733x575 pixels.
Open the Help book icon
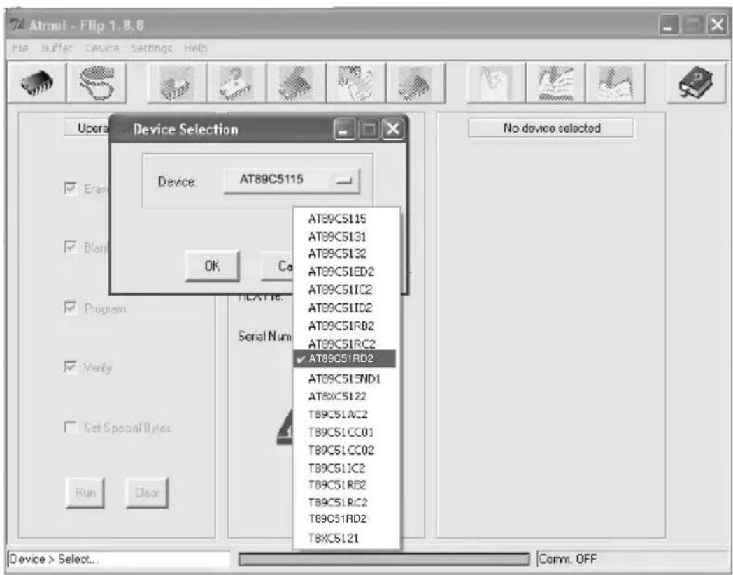point(697,83)
